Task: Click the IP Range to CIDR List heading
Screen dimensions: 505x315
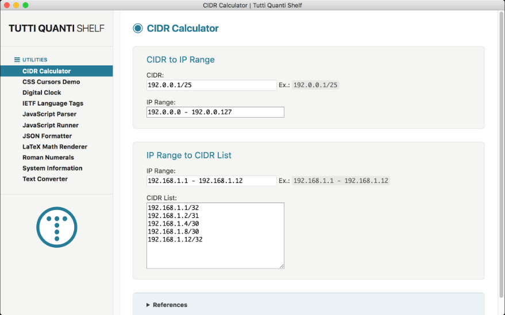Action: tap(189, 155)
